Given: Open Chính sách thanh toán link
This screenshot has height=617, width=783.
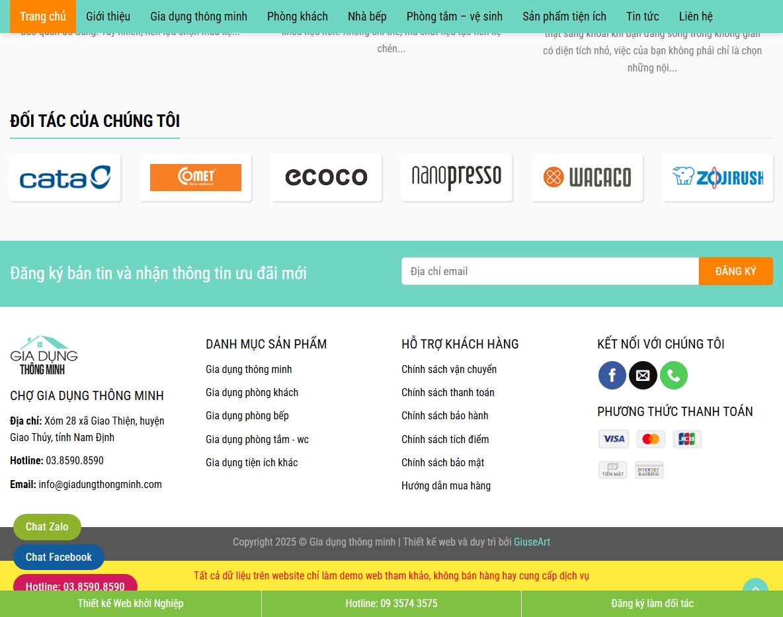Looking at the screenshot, I should 448,392.
